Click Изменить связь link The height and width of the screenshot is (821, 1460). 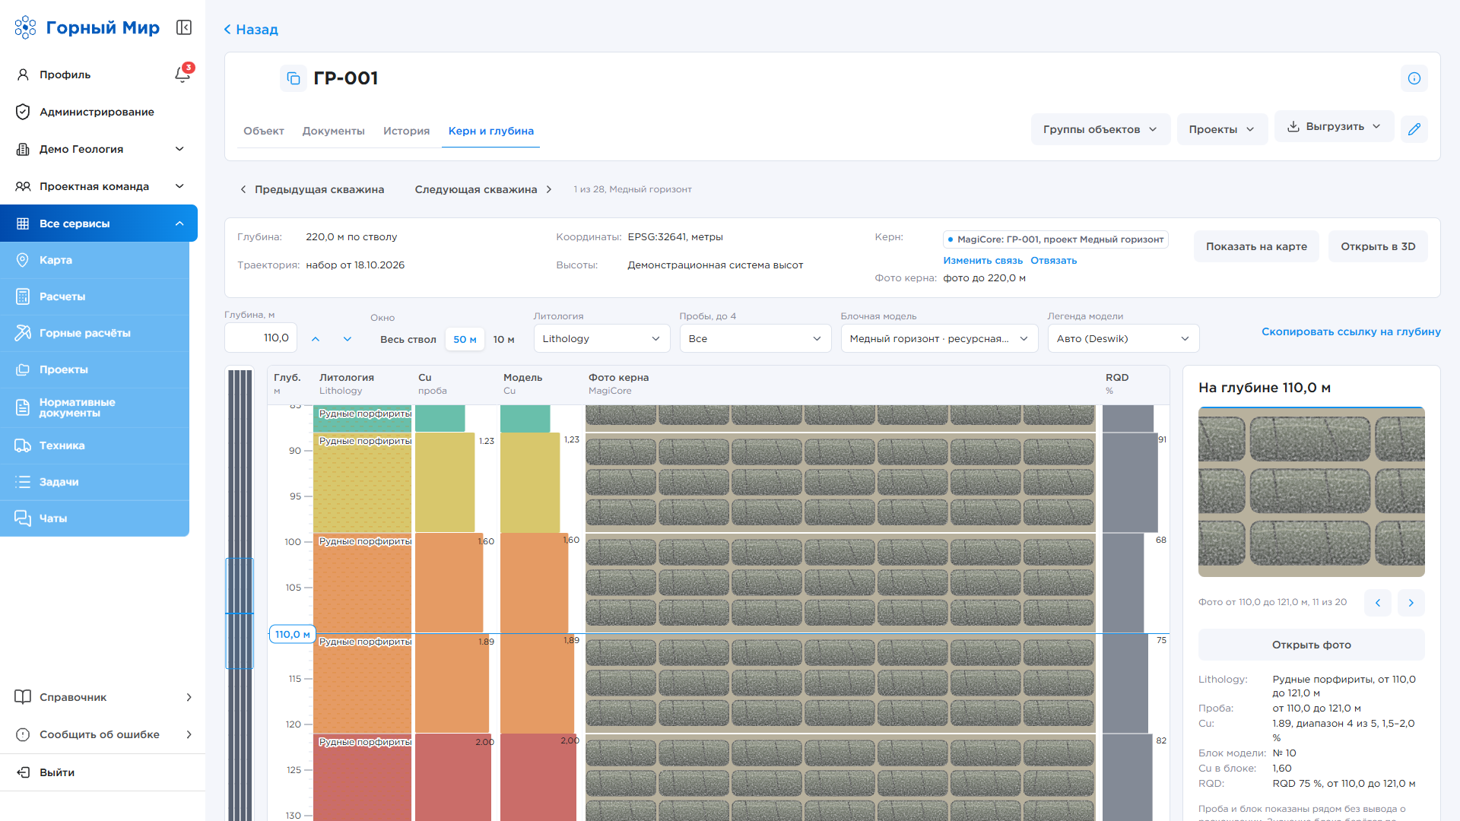pos(982,261)
